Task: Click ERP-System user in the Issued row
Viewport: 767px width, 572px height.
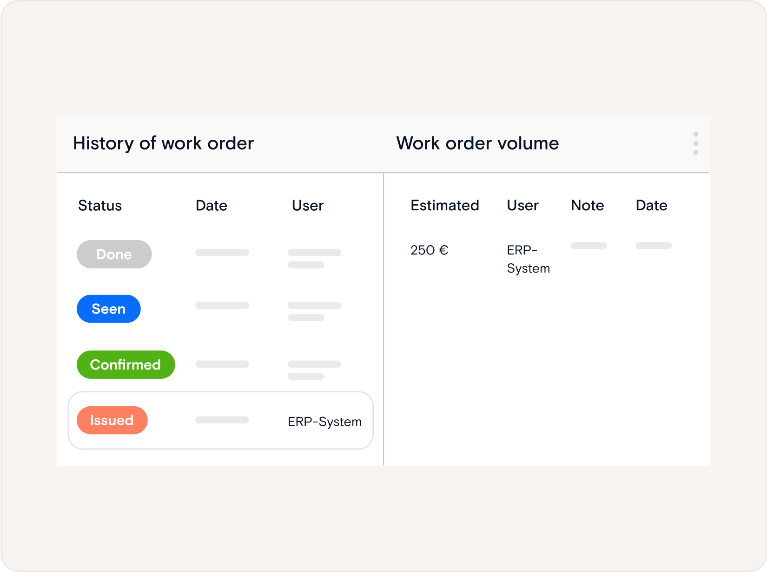Action: [324, 422]
